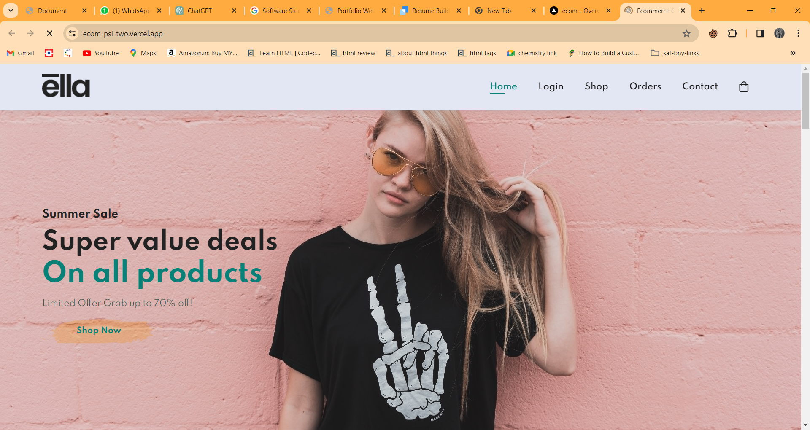Open the Login link

coord(551,86)
